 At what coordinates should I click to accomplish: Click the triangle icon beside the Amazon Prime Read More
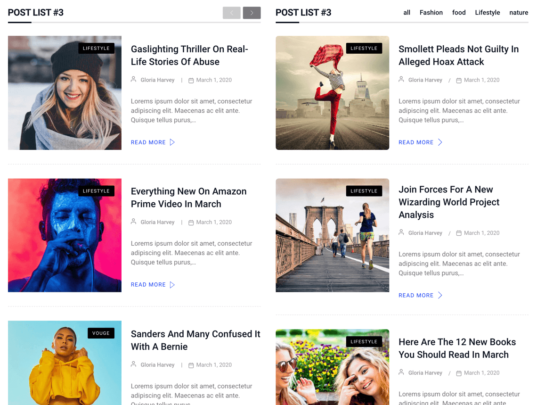(x=172, y=285)
